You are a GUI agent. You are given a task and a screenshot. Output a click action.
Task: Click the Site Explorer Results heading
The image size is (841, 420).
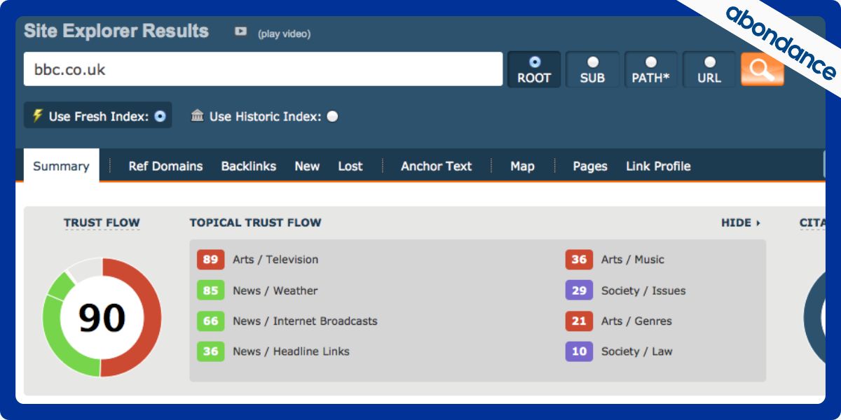click(116, 31)
